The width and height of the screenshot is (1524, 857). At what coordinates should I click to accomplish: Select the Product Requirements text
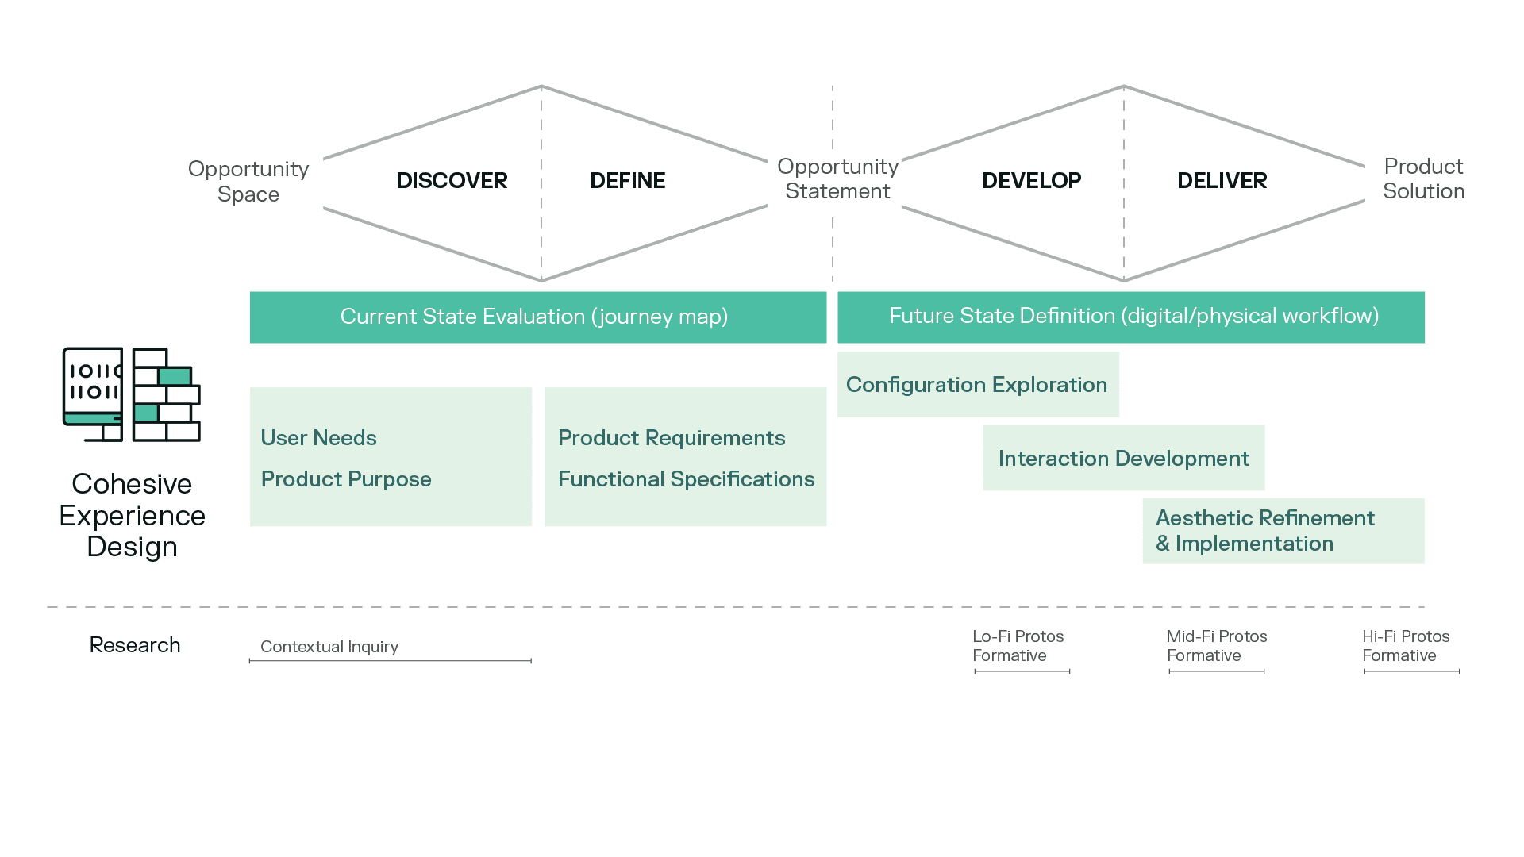click(x=672, y=438)
